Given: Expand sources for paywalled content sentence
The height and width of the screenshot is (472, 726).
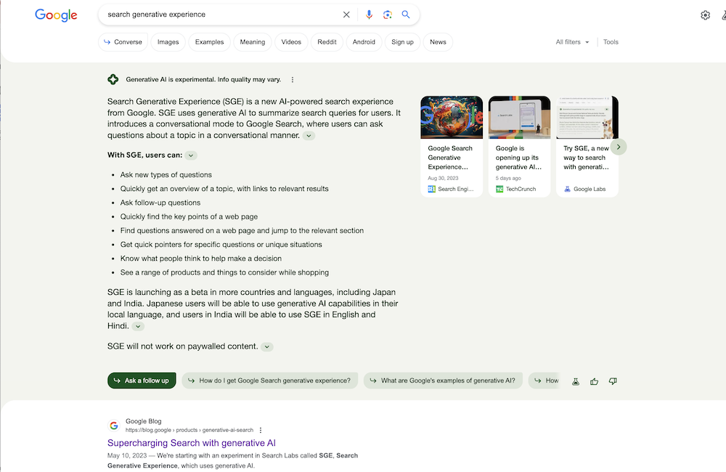Looking at the screenshot, I should click(x=266, y=347).
